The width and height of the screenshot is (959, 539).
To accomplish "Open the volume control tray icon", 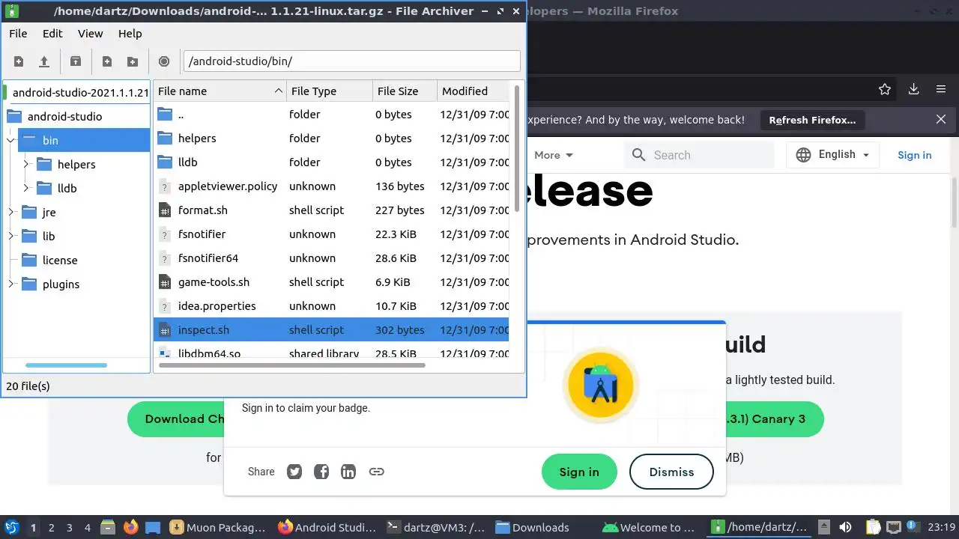I will click(x=845, y=527).
